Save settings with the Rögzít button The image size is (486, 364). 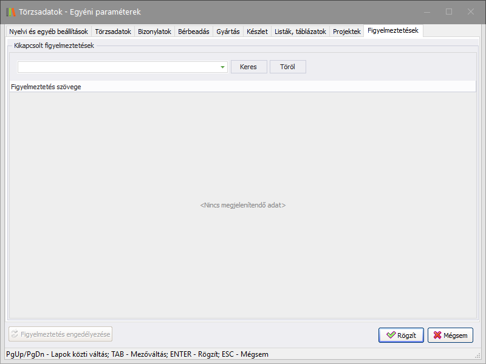tap(401, 335)
